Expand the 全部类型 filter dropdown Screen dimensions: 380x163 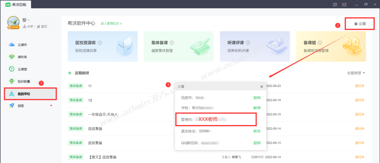click(356, 73)
